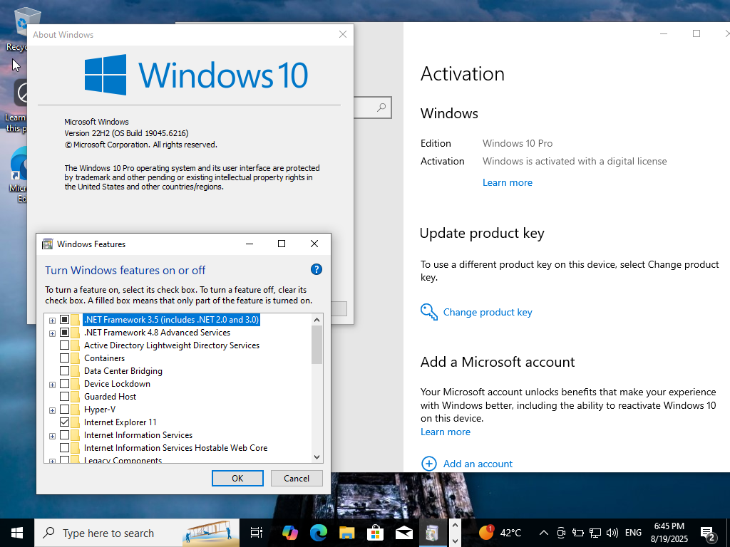Click the folder icon beside Containers
The height and width of the screenshot is (547, 730).
tap(75, 358)
